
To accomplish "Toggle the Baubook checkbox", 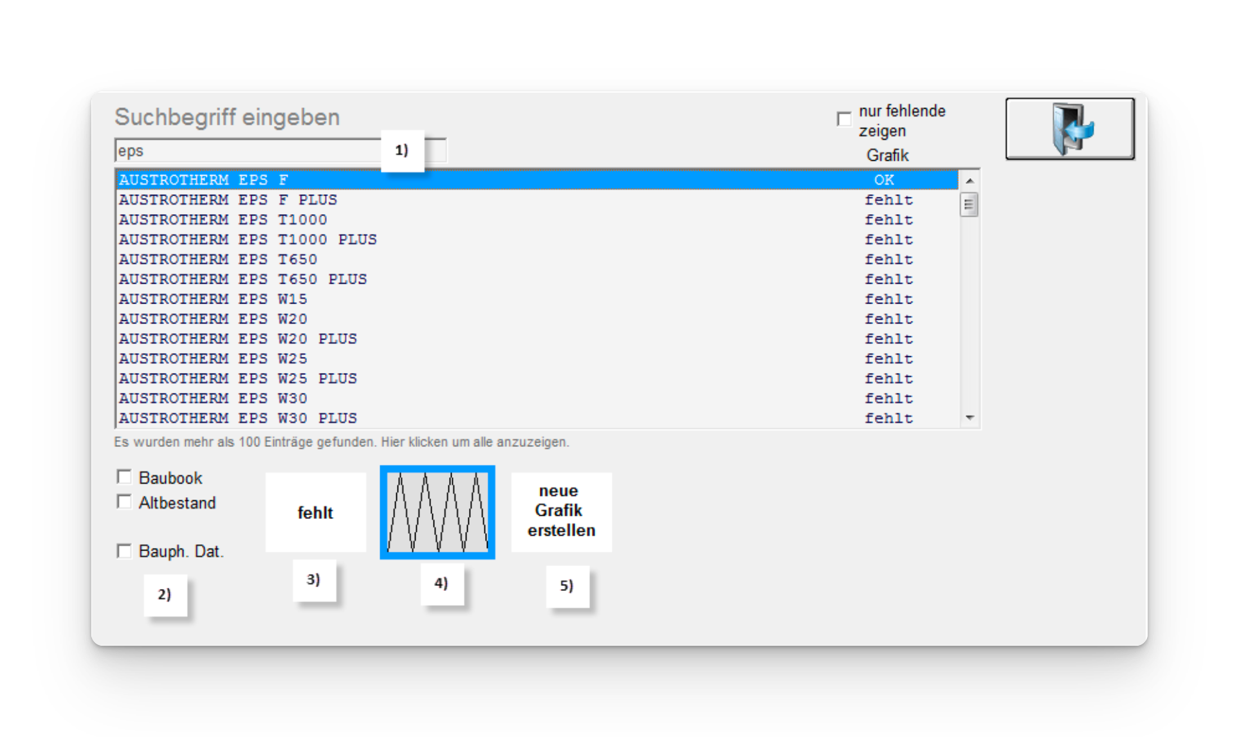I will tap(124, 477).
